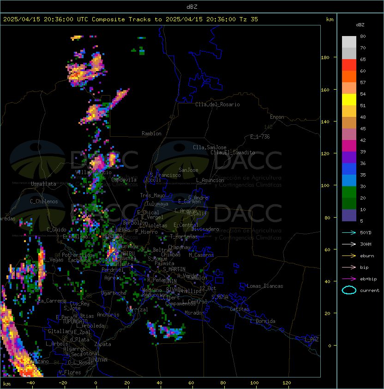This screenshot has height=389, width=384.
Task: Click the 180 tick on the vertical axis
Action: pos(325,58)
